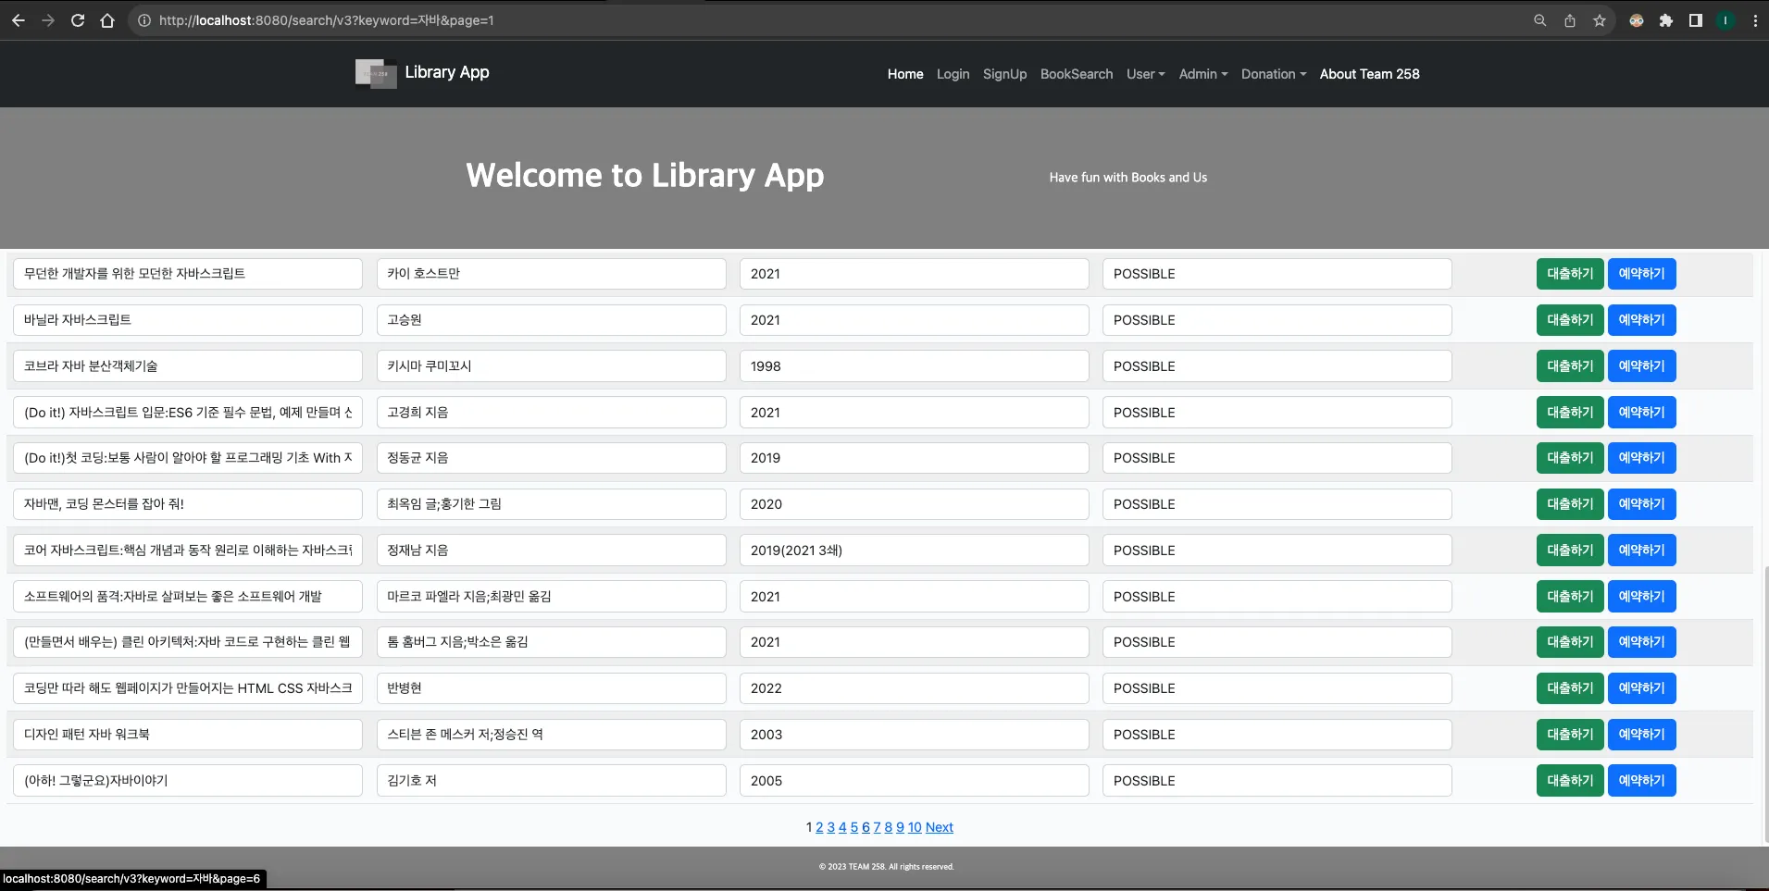The image size is (1769, 891).
Task: Click the title field 코브라 자바 분산객체기술
Action: (187, 366)
